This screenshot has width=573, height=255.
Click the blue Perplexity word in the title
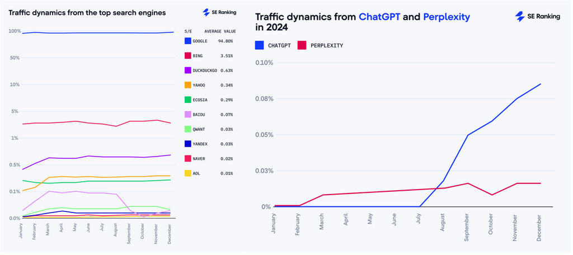(x=447, y=17)
